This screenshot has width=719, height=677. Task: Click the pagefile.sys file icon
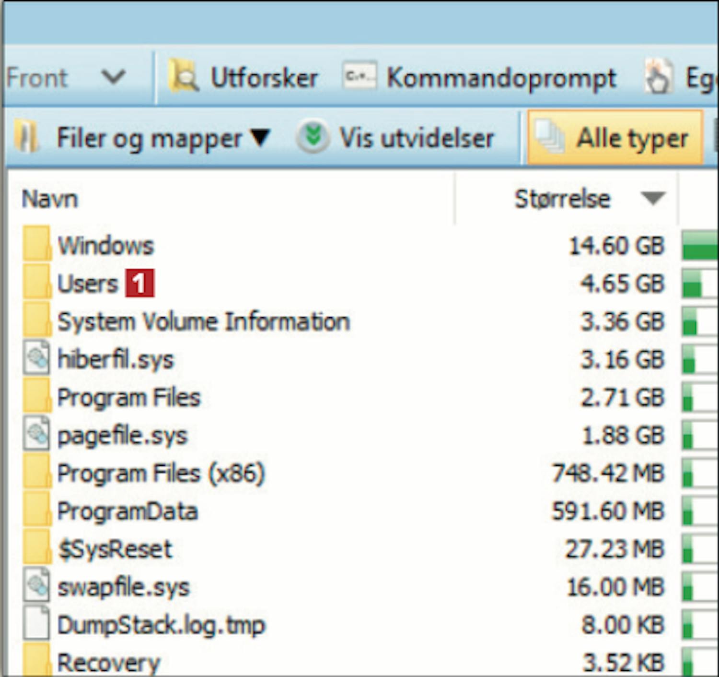pos(36,434)
